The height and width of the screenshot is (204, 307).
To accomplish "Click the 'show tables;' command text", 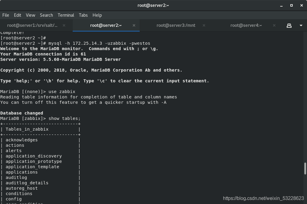I will click(x=64, y=118).
